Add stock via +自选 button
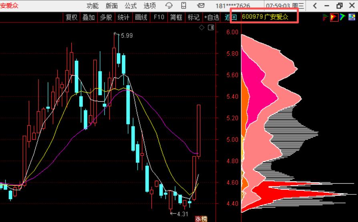 click(211, 17)
